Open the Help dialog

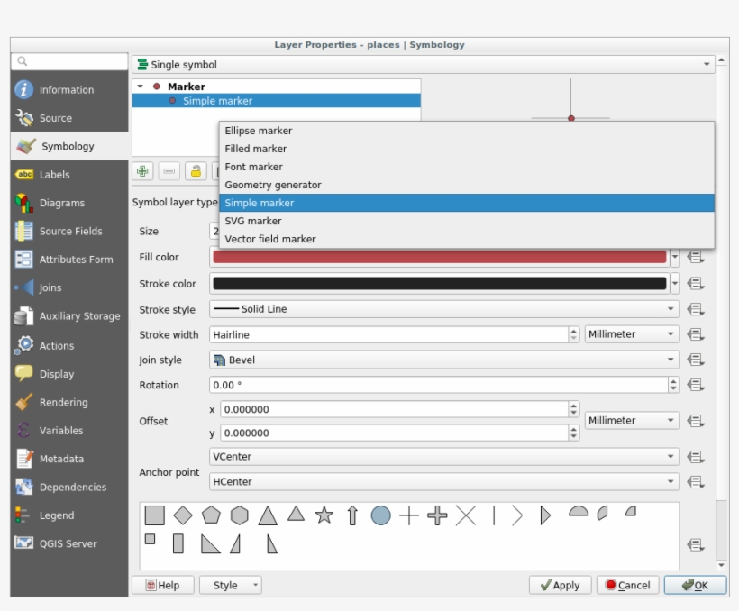[x=167, y=585]
